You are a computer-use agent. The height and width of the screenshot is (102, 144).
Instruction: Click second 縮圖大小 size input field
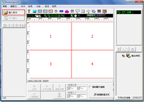(x=83, y=96)
